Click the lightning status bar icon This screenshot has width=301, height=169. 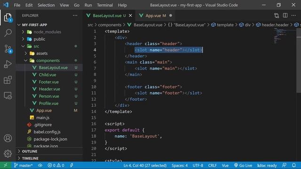[x=71, y=165]
